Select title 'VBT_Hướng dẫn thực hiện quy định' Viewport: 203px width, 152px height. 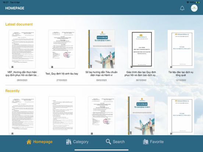(x=22, y=74)
